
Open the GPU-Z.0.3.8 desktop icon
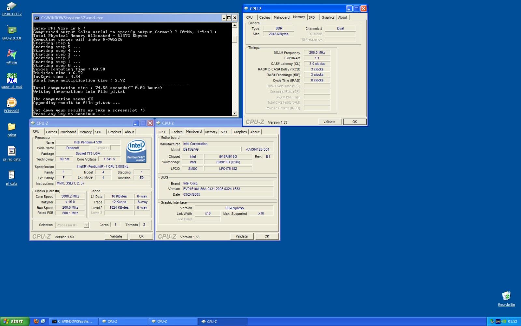pos(12,32)
